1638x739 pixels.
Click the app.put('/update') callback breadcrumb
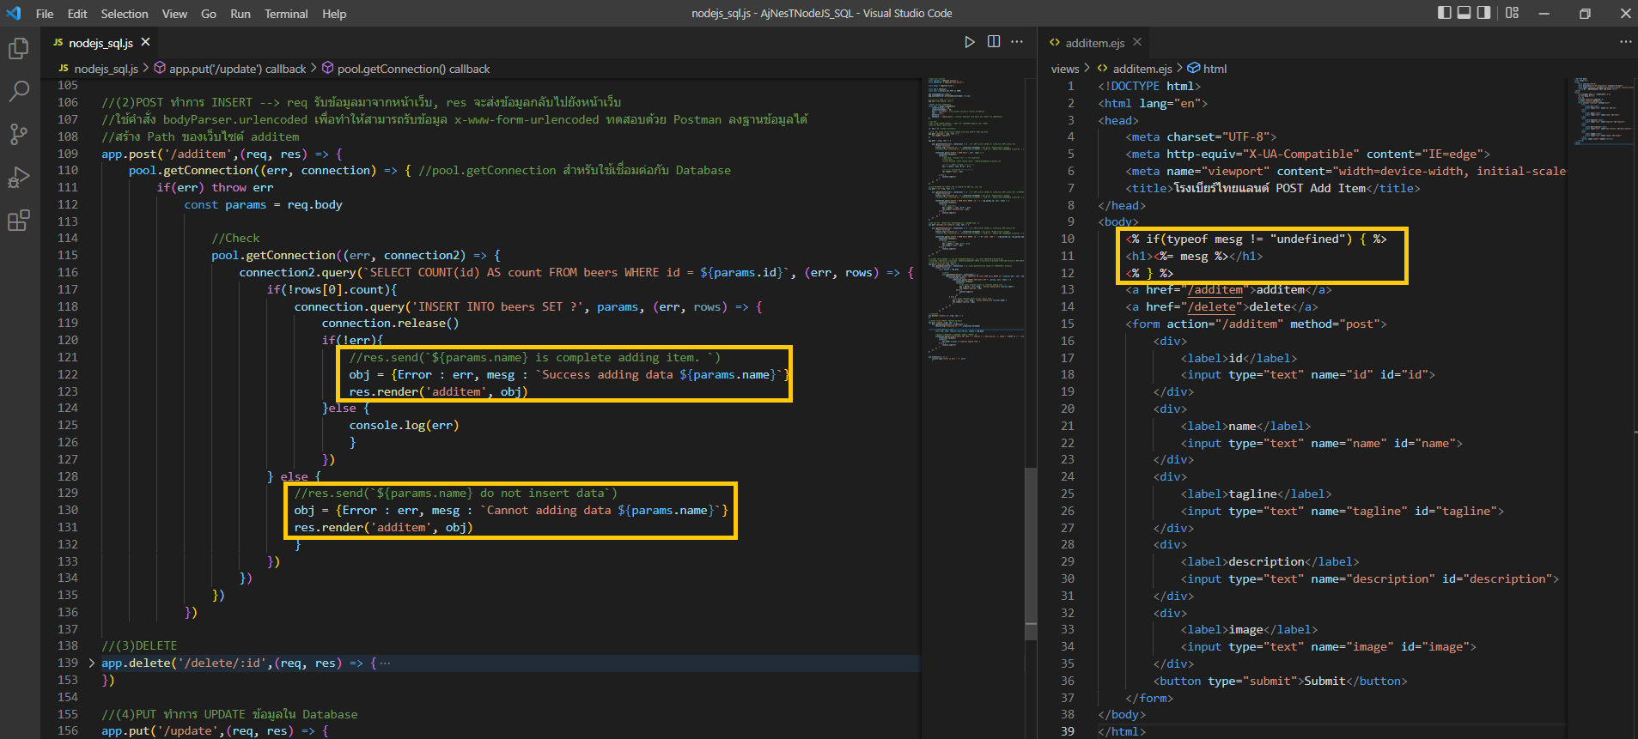(x=237, y=69)
